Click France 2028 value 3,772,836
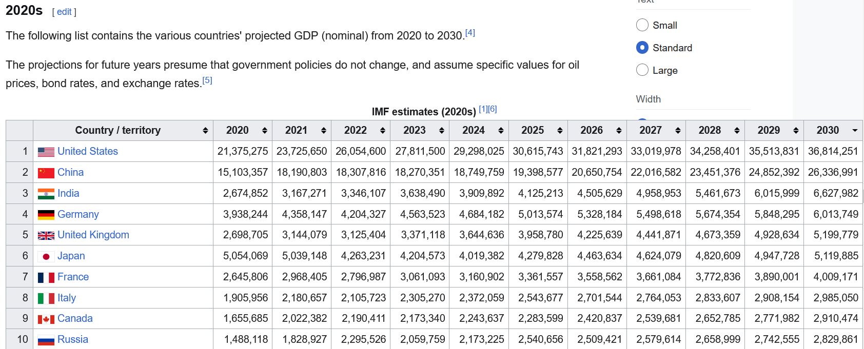Viewport: 864px width, 349px height. 718,277
